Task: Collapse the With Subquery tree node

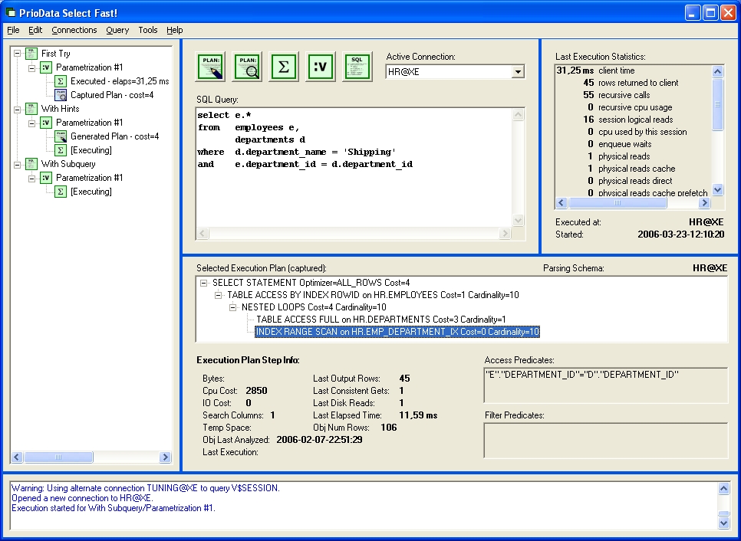Action: pos(18,164)
